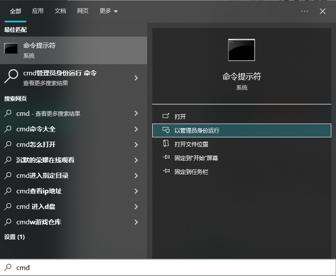Expand chevron next to cmd进入指定目录
336x276 pixels.
136,176
